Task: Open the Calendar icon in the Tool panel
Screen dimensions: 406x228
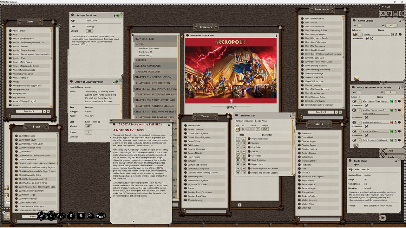Action: coord(395,13)
